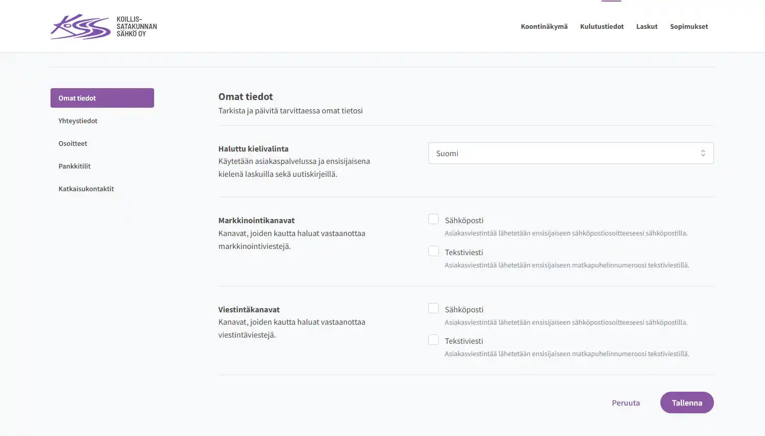Open Kulutustiedot in the top navigation
The height and width of the screenshot is (436, 765).
click(x=602, y=27)
